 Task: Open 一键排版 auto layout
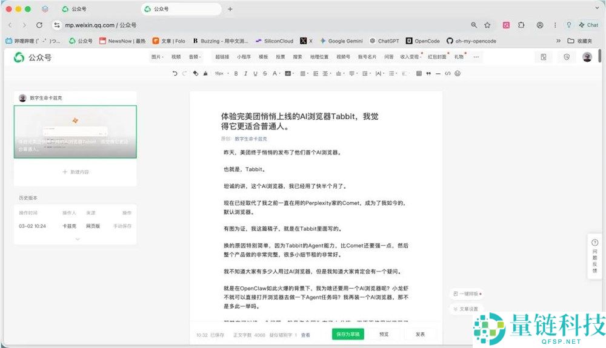coord(467,294)
